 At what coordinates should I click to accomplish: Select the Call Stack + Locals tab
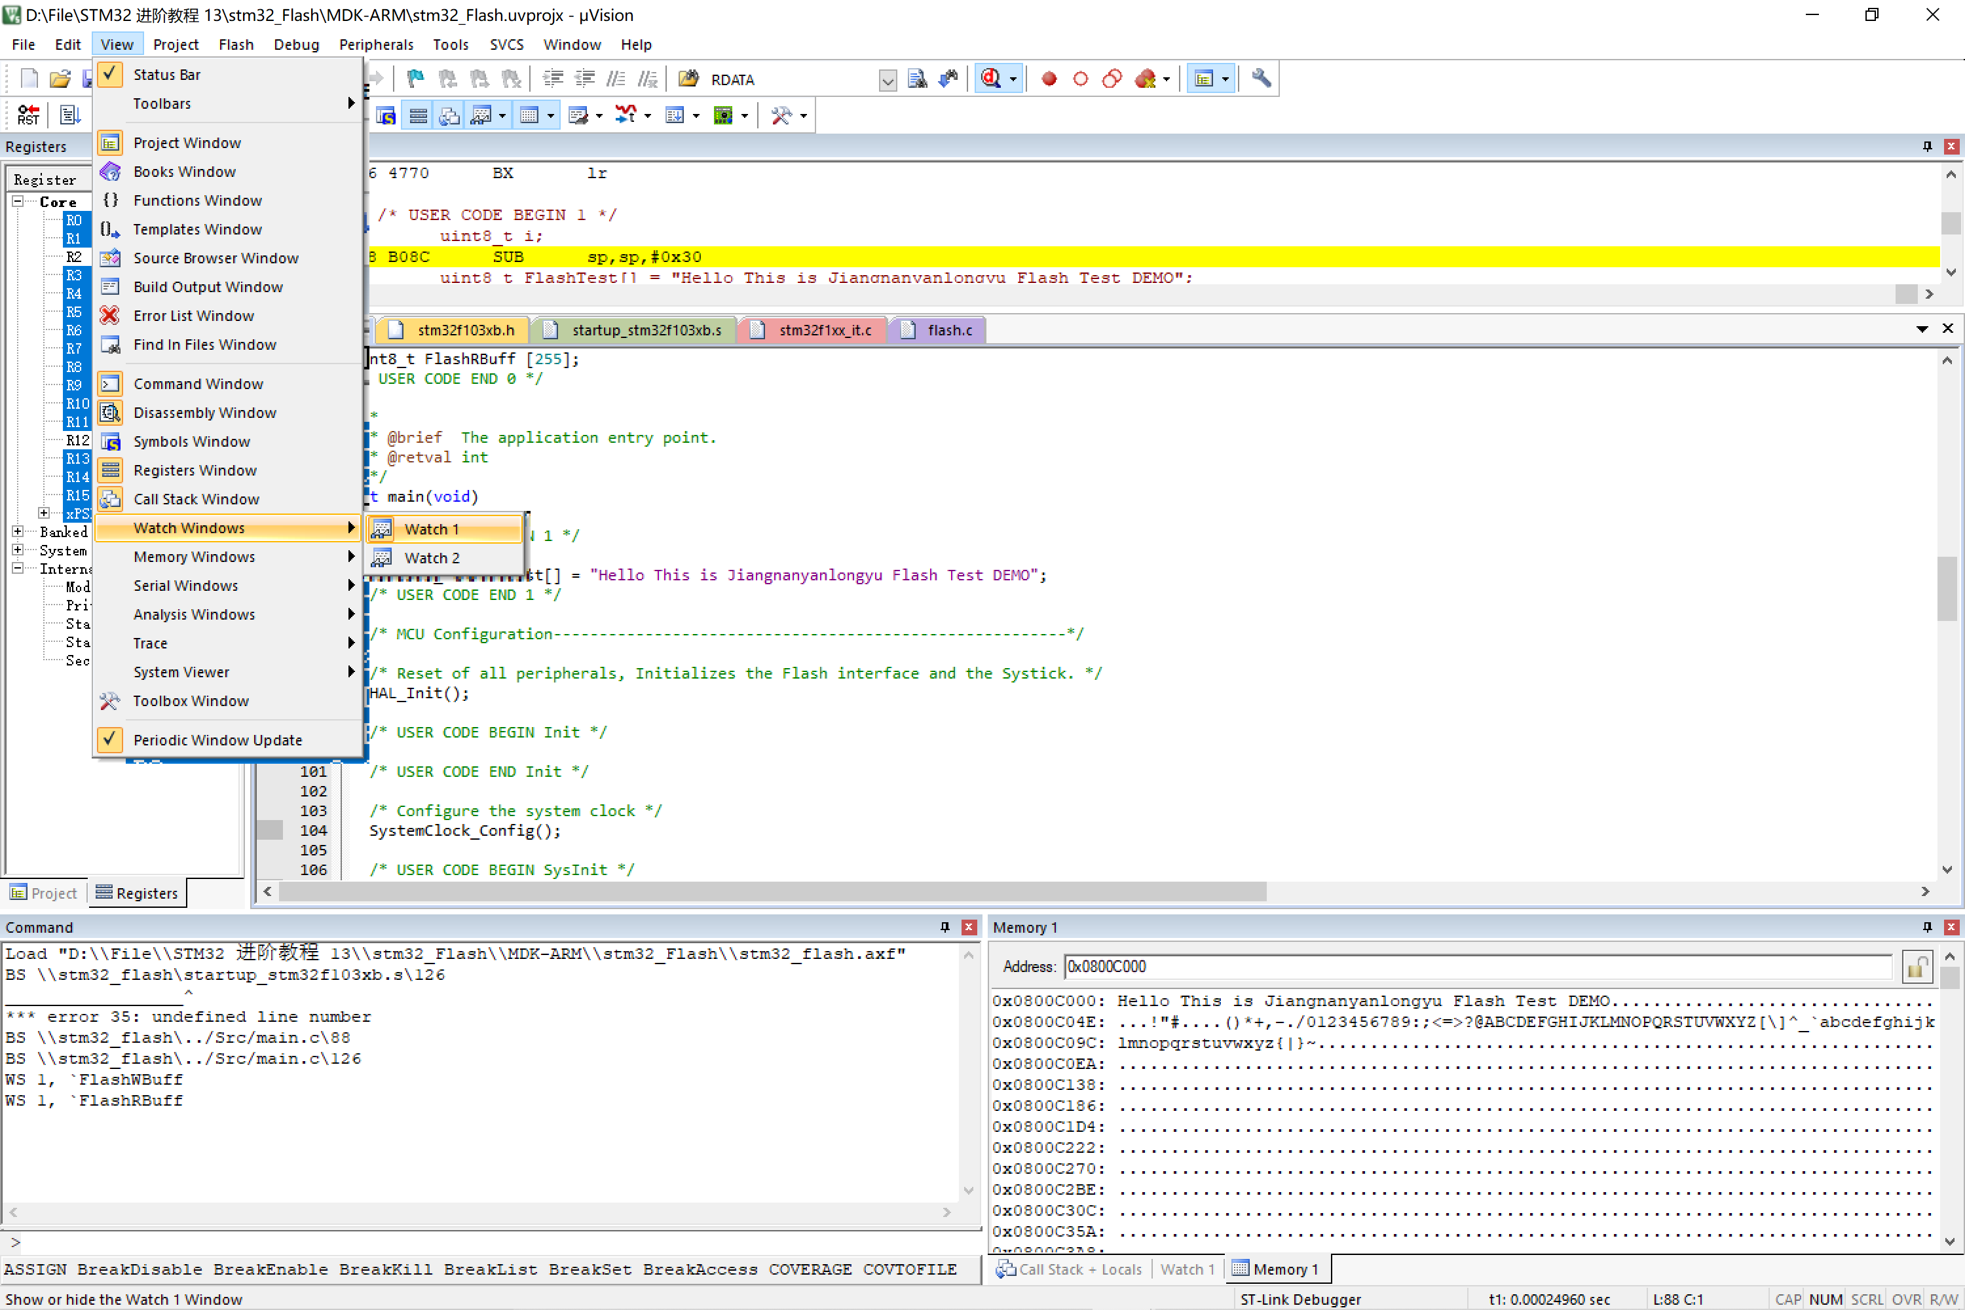pos(1070,1269)
